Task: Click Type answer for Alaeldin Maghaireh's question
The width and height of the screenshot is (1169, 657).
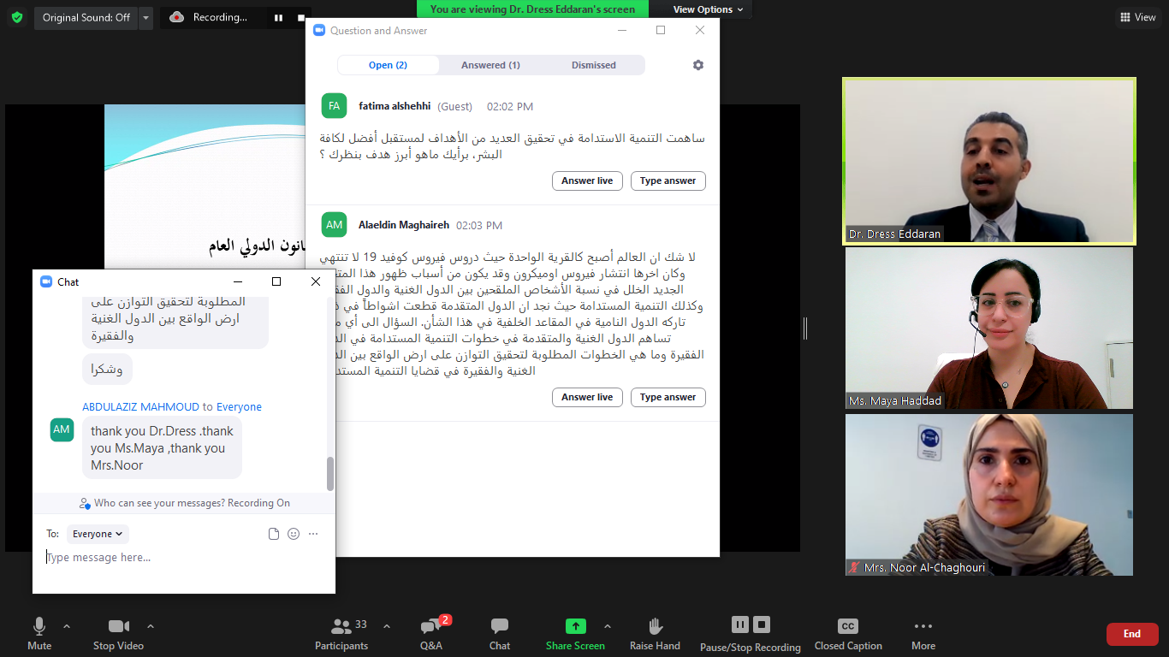Action: click(x=668, y=397)
